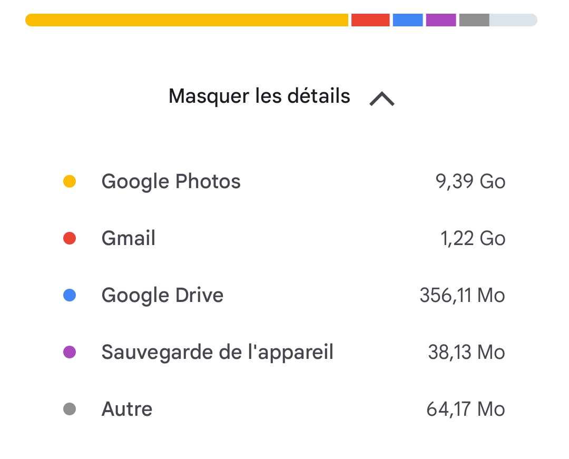This screenshot has width=569, height=459.
Task: Click the dark gray storage bar segment
Action: coord(474,20)
